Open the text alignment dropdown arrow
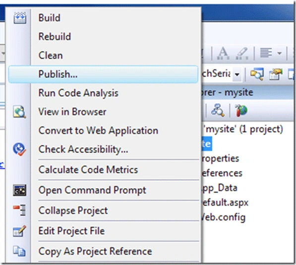Viewport: 296px width, 265px height. [x=280, y=53]
